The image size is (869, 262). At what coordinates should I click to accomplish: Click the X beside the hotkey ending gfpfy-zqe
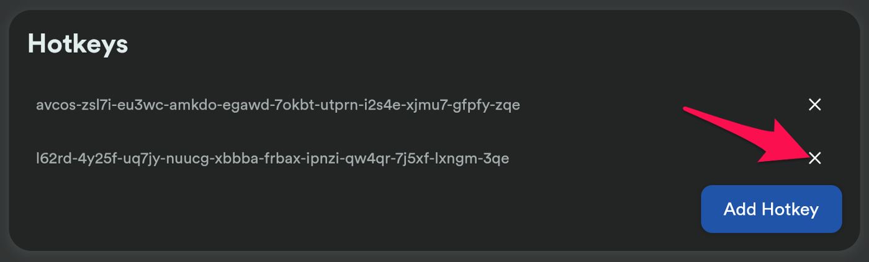(815, 105)
